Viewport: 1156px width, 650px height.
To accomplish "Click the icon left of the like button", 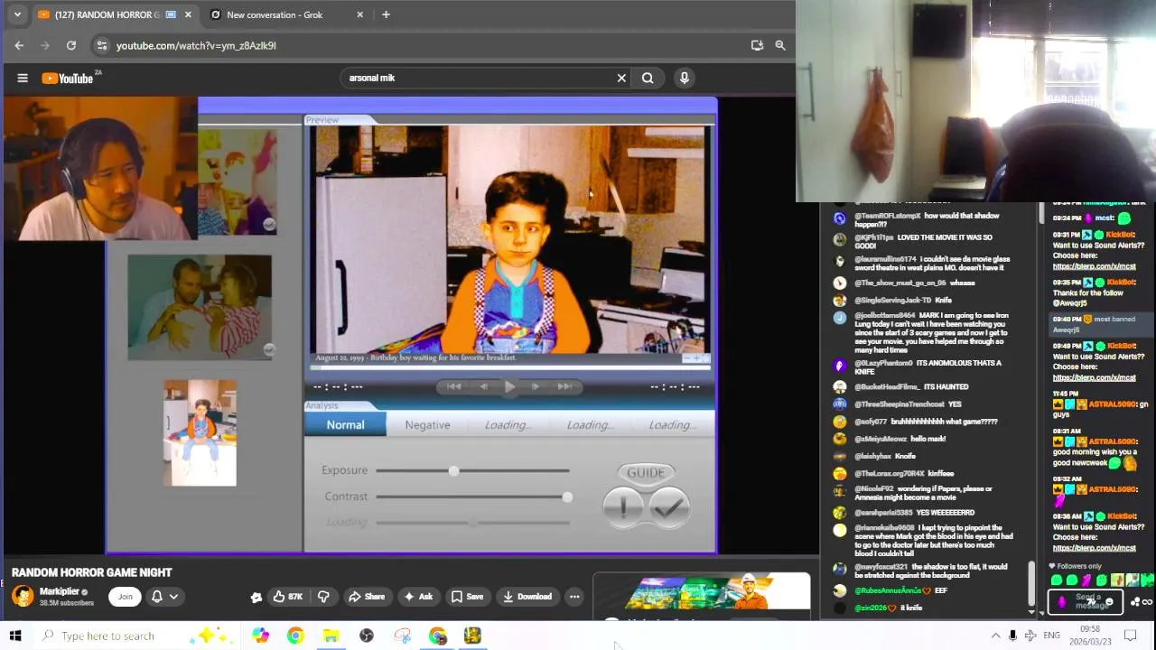I will (256, 596).
